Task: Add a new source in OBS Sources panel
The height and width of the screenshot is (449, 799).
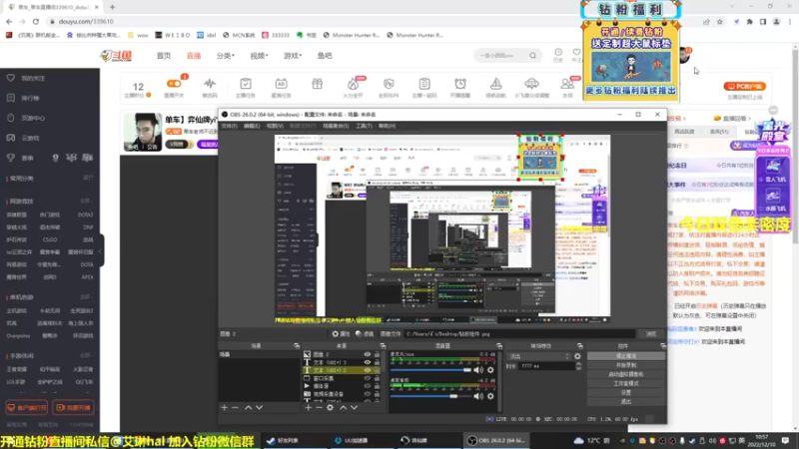Action: [x=308, y=407]
